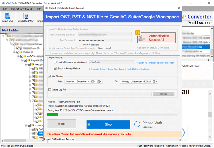The height and width of the screenshot is (148, 214).
Task: Click the Back button
Action: point(62,124)
